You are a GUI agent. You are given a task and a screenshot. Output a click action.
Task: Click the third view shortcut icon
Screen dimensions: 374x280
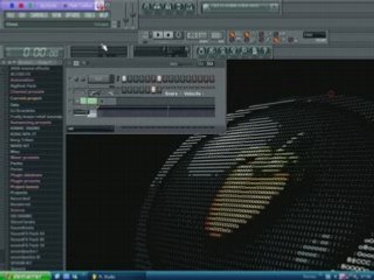pos(222,51)
